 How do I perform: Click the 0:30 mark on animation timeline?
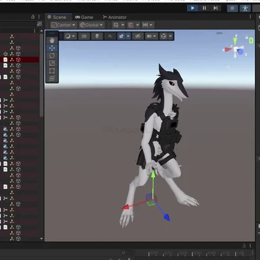[197, 253]
